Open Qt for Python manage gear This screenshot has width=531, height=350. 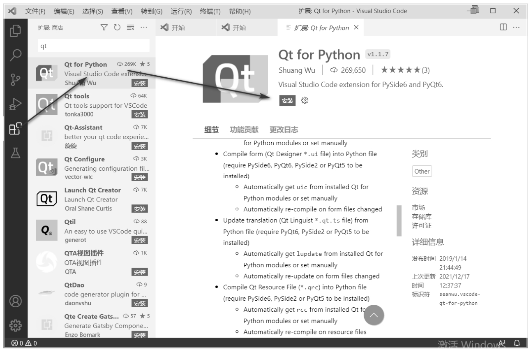305,100
